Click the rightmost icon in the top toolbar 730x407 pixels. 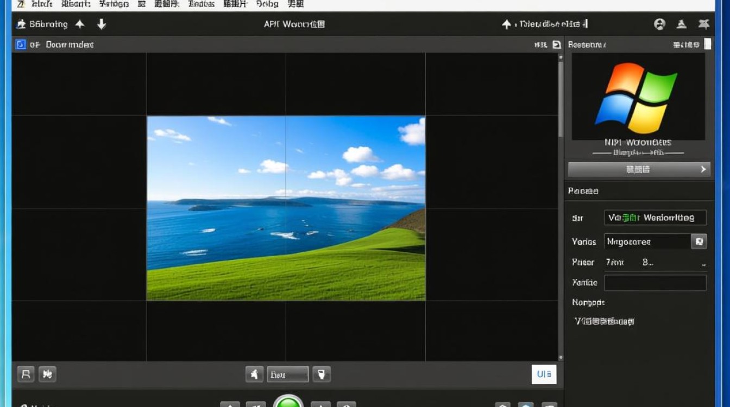[703, 24]
